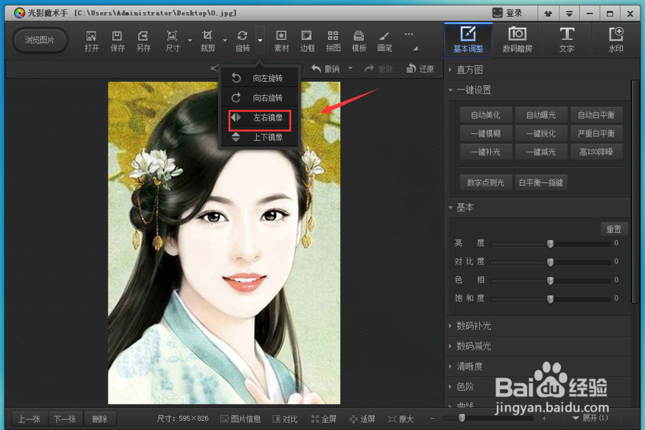
Task: Click the 自动美化 button
Action: point(486,115)
